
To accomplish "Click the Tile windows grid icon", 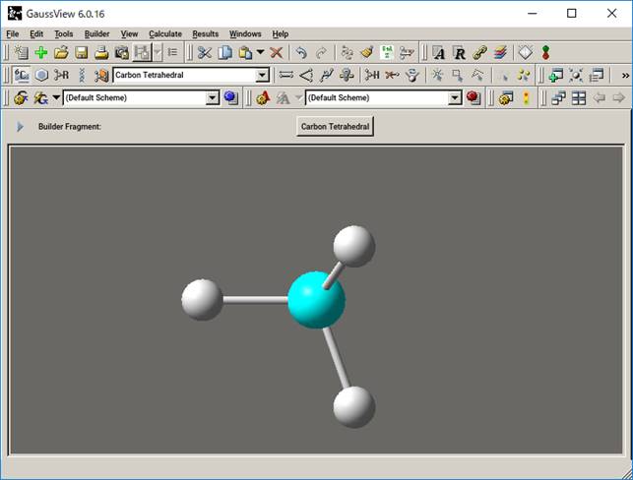I will [579, 98].
